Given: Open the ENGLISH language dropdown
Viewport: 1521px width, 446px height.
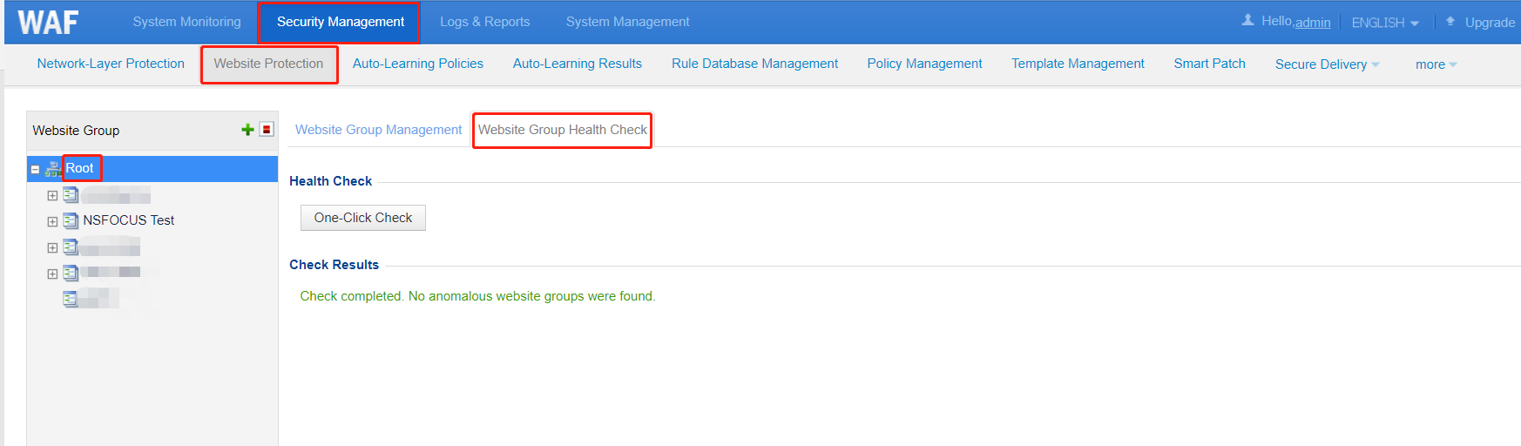Looking at the screenshot, I should coord(1384,23).
